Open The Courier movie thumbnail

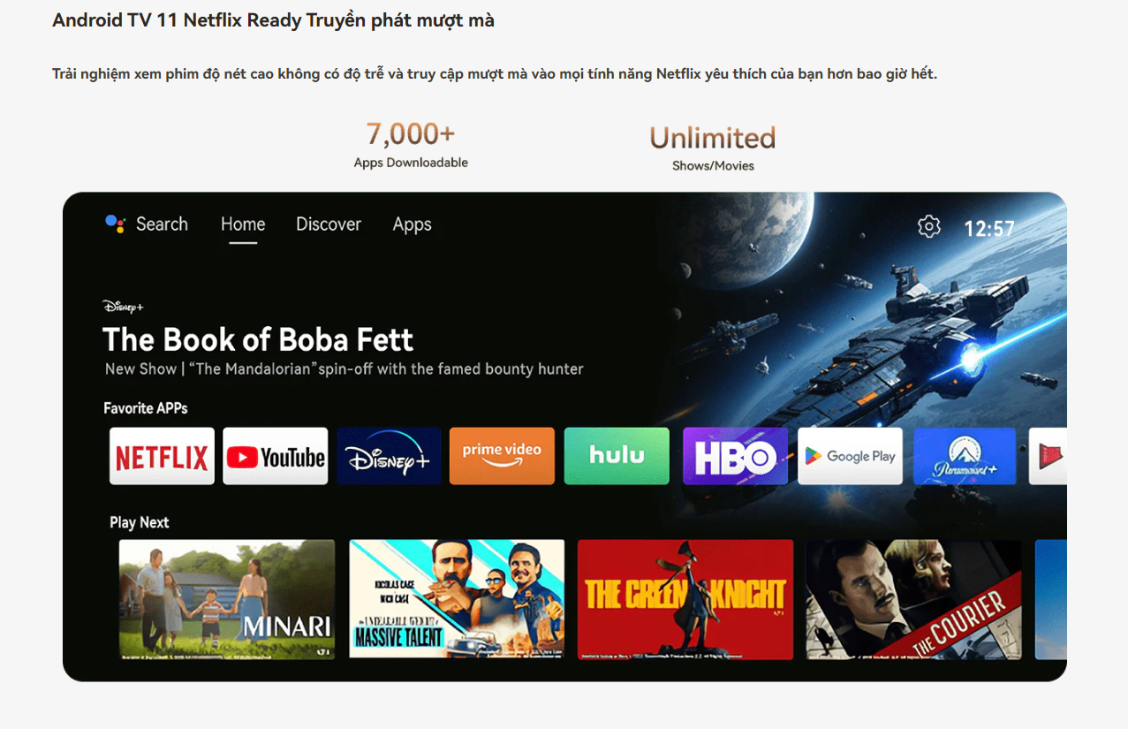pos(913,599)
